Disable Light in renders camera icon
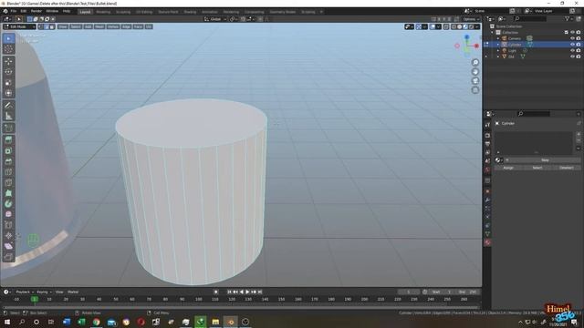 579,50
